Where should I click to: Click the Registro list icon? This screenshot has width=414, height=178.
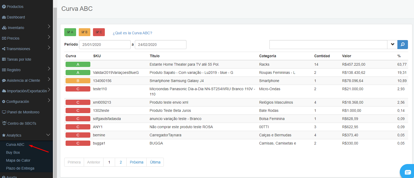(x=4, y=70)
